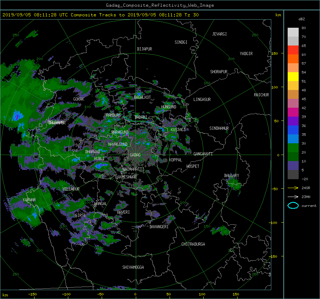Click the BALLARY city label
This screenshot has height=299, width=320.
[231, 176]
